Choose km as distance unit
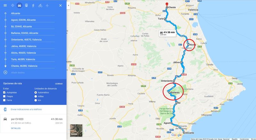Screen dimensions: 256x140 click(x=36, y=100)
